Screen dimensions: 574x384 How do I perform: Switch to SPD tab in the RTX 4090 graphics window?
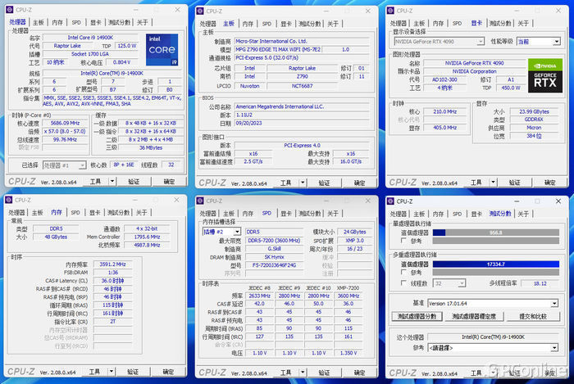[x=457, y=24]
